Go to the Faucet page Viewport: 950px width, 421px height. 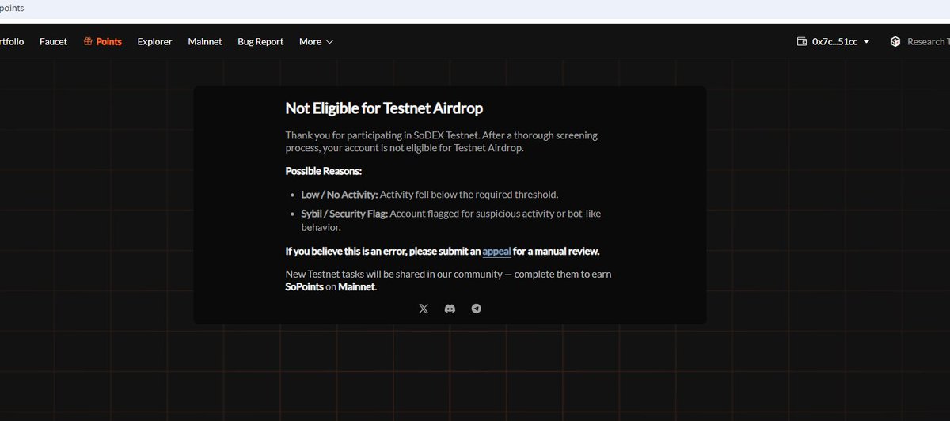[53, 41]
